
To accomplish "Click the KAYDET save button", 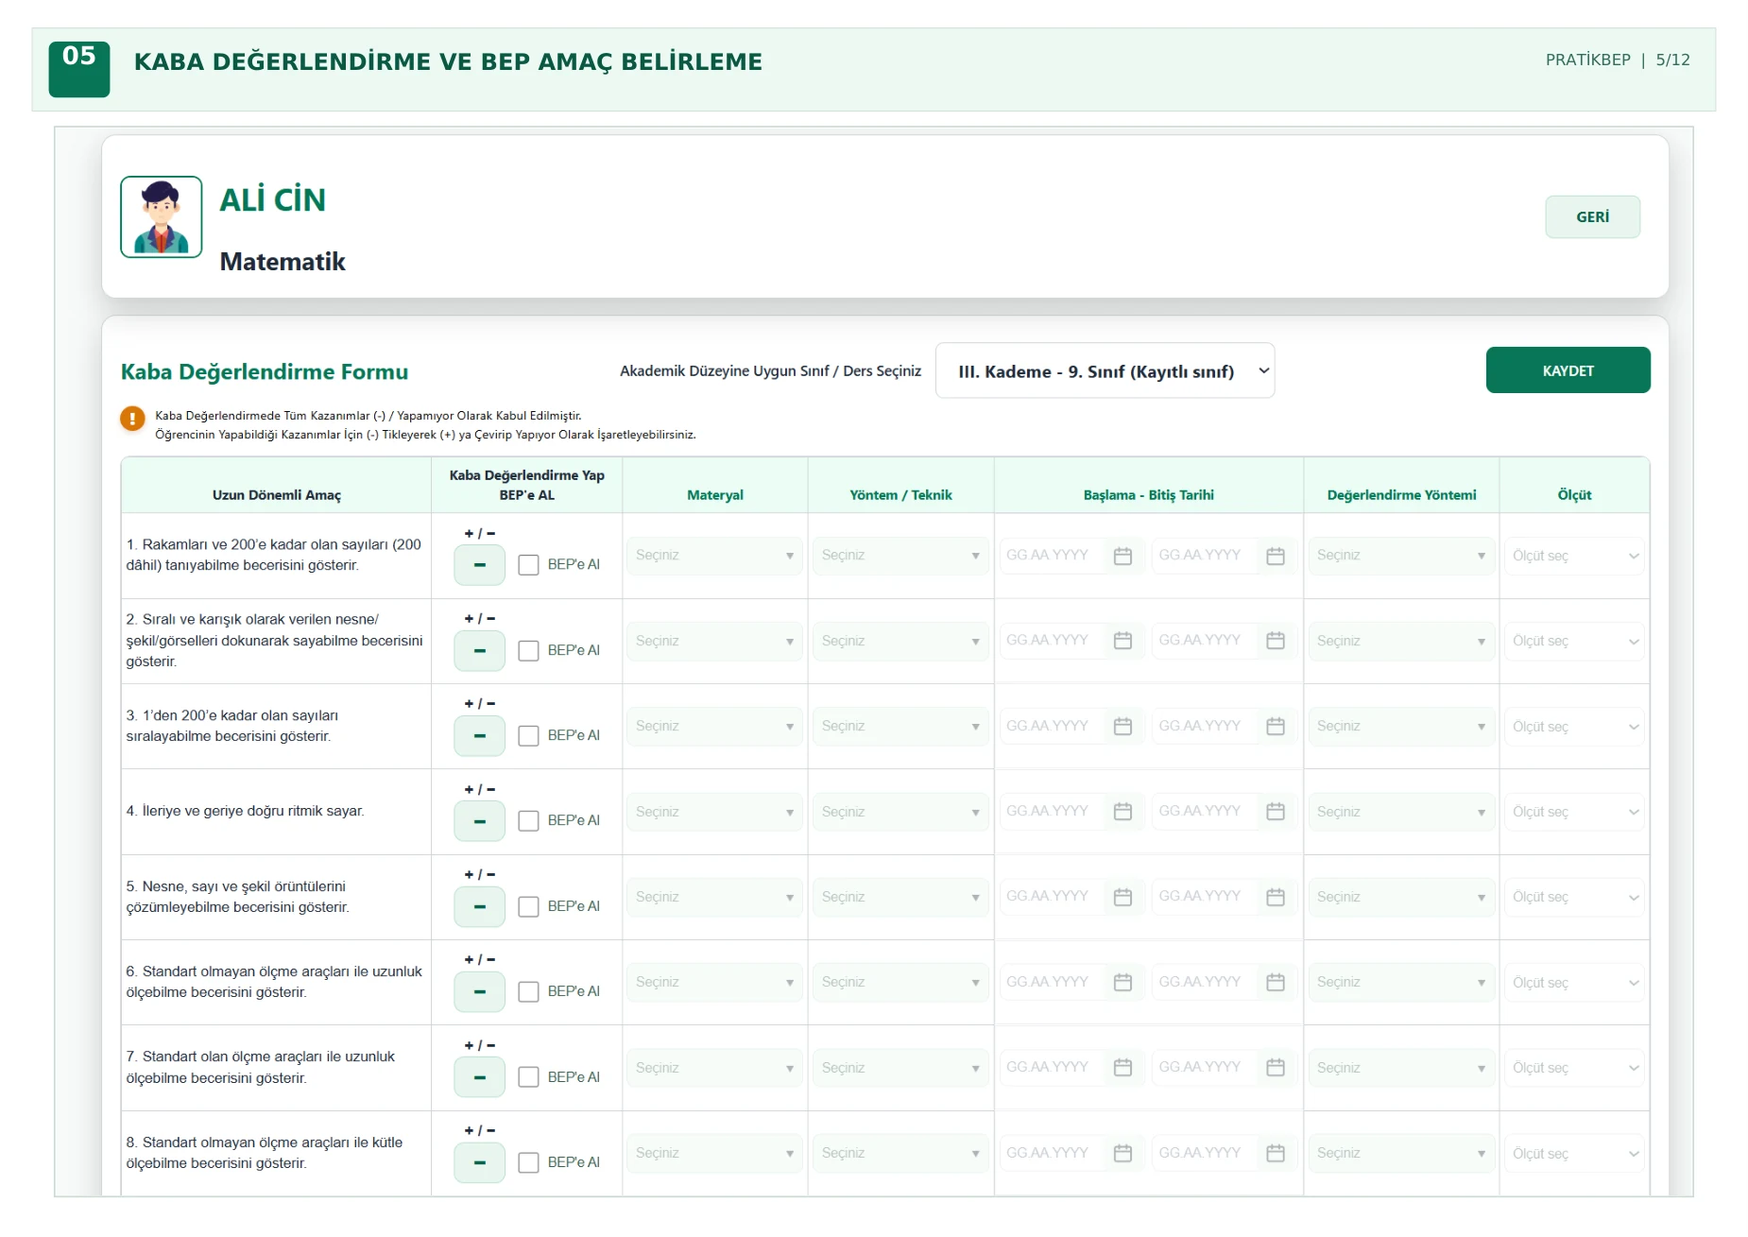I will 1568,370.
